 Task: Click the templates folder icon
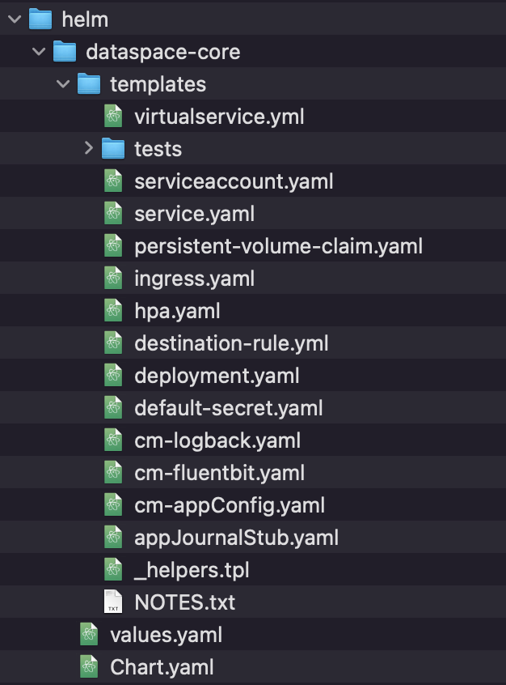coord(89,84)
